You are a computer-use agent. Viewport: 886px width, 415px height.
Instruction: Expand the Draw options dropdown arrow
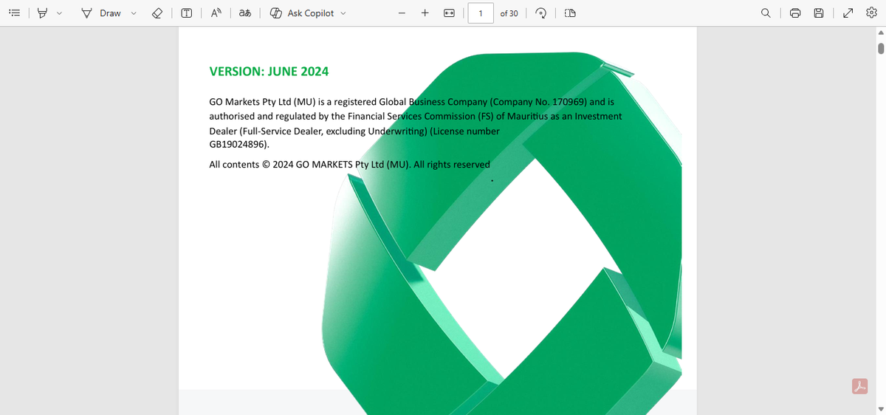click(134, 13)
